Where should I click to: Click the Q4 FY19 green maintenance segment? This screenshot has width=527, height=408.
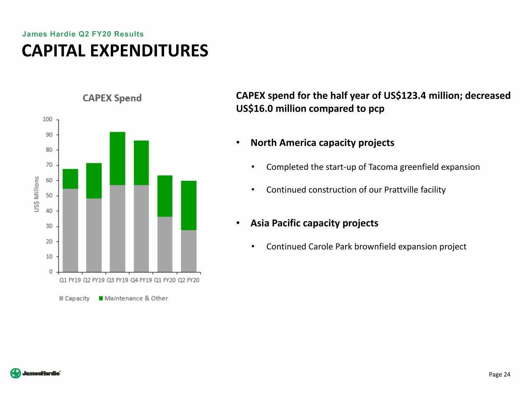141,162
